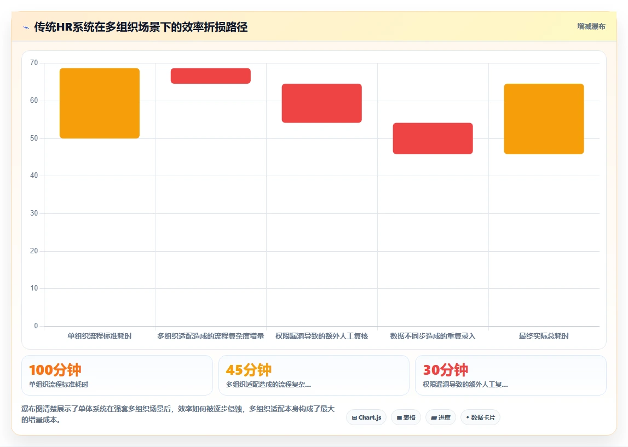Image resolution: width=628 pixels, height=447 pixels.
Task: Click the y-axis value 40
Action: [34, 175]
